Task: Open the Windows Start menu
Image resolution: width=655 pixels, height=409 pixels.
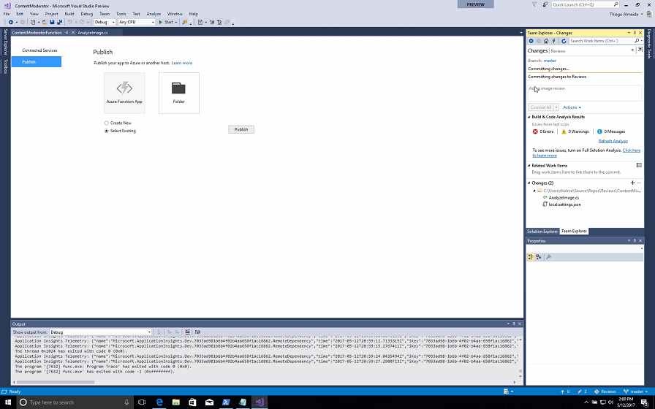Action: (8, 402)
